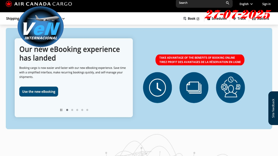Click the magnifier search icon

(x=227, y=3)
